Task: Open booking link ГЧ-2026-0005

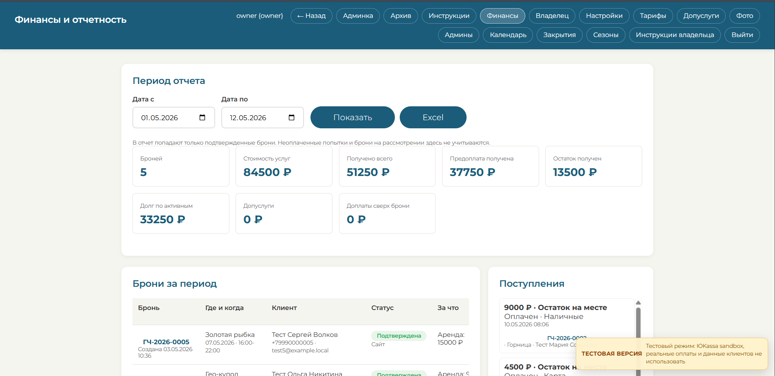Action: pyautogui.click(x=166, y=342)
